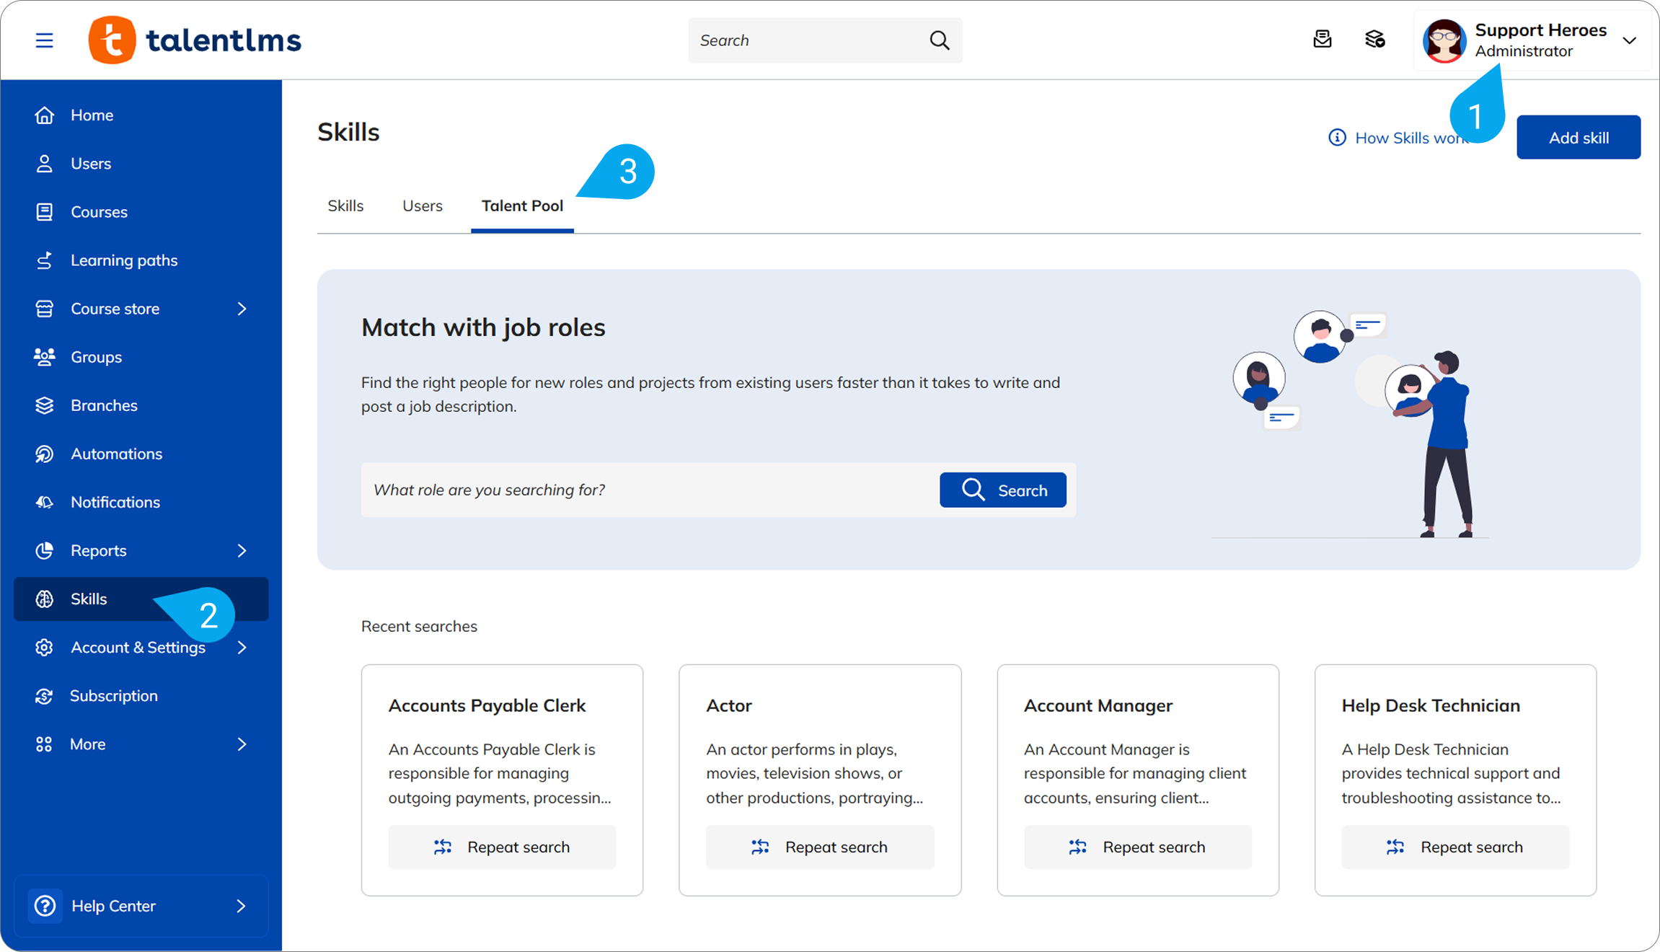Expand the Course store submenu arrow
1660x952 pixels.
click(x=242, y=309)
